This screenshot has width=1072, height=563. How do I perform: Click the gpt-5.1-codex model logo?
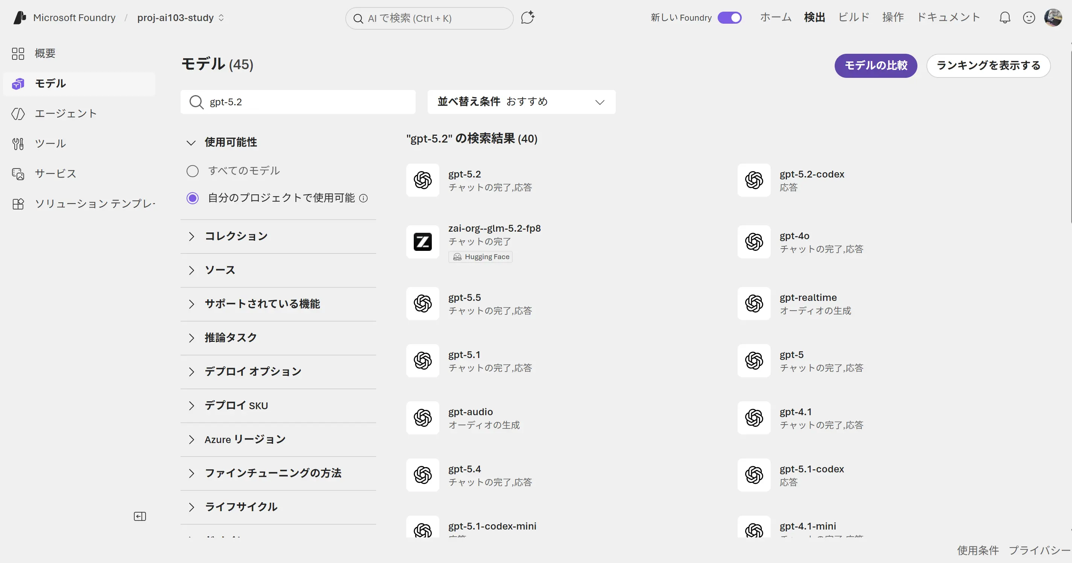754,475
